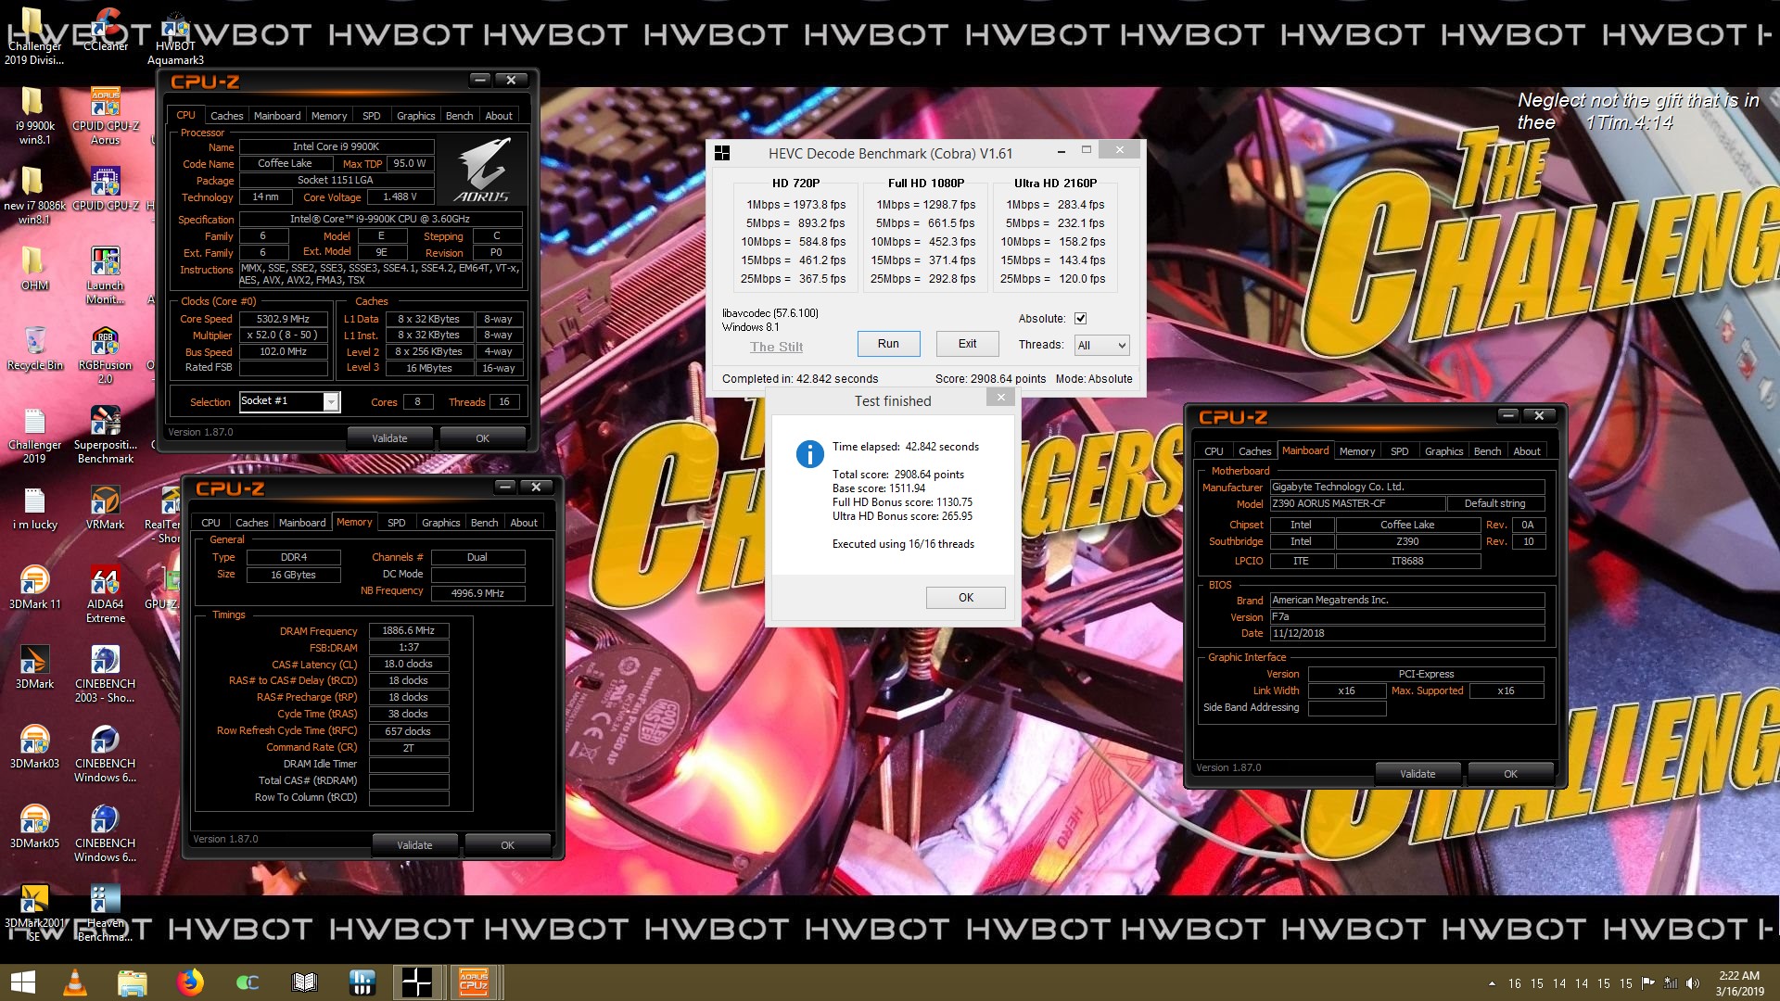Open VRMark desktop shortcut
The width and height of the screenshot is (1780, 1001).
106,508
